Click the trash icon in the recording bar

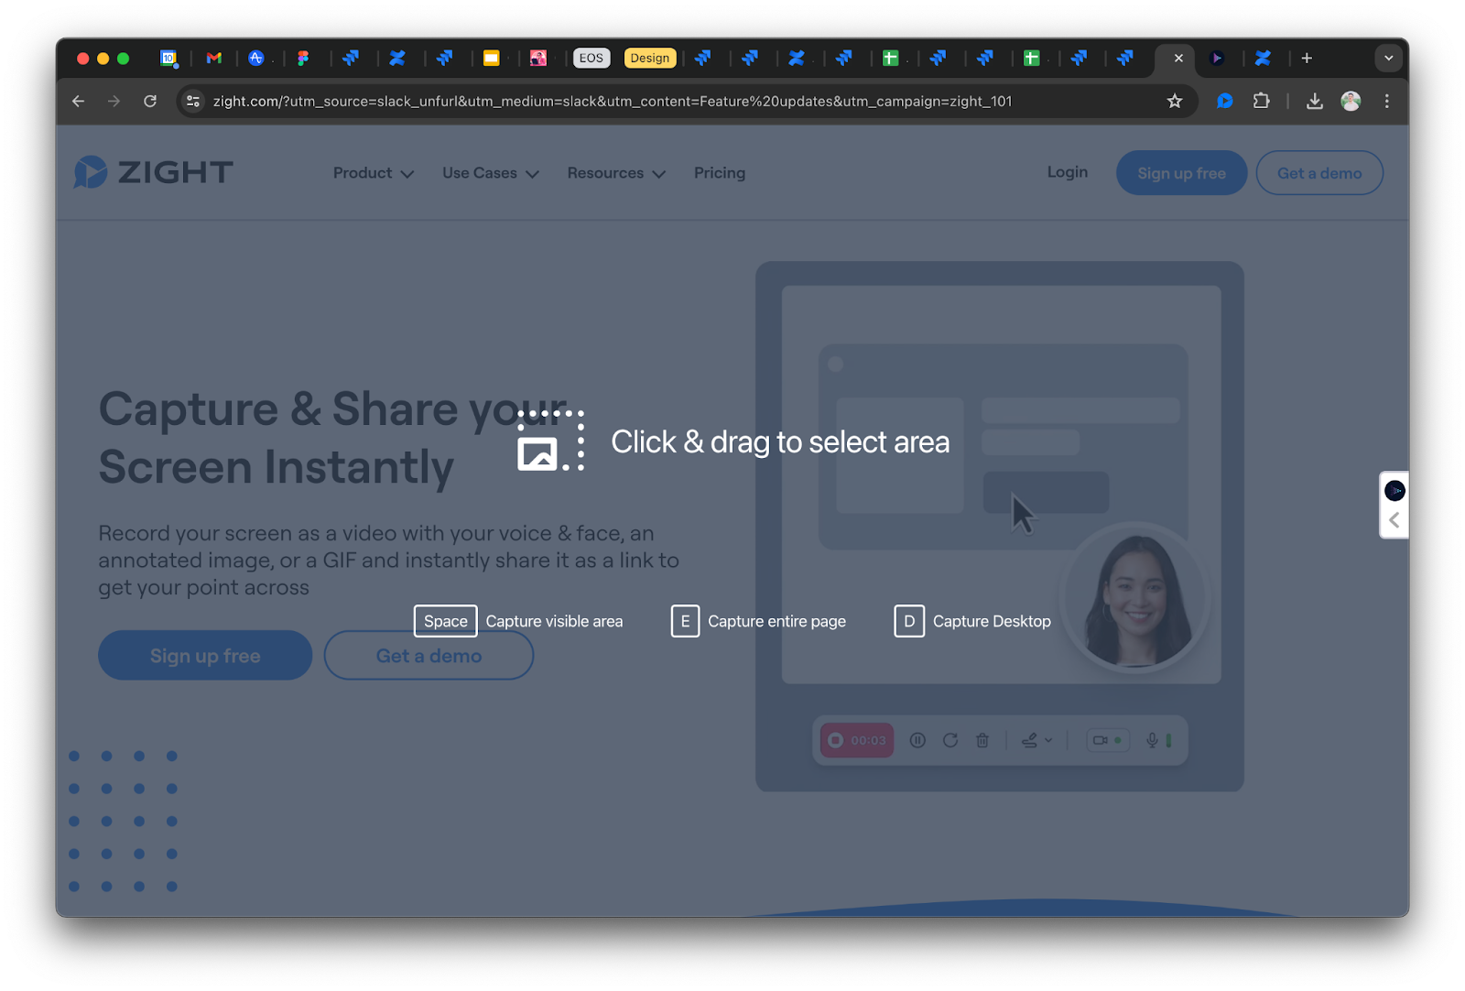click(x=982, y=740)
